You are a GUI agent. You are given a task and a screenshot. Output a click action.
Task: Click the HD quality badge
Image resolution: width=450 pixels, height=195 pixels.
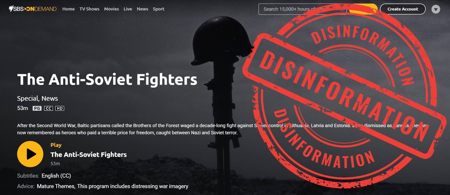tap(60, 108)
